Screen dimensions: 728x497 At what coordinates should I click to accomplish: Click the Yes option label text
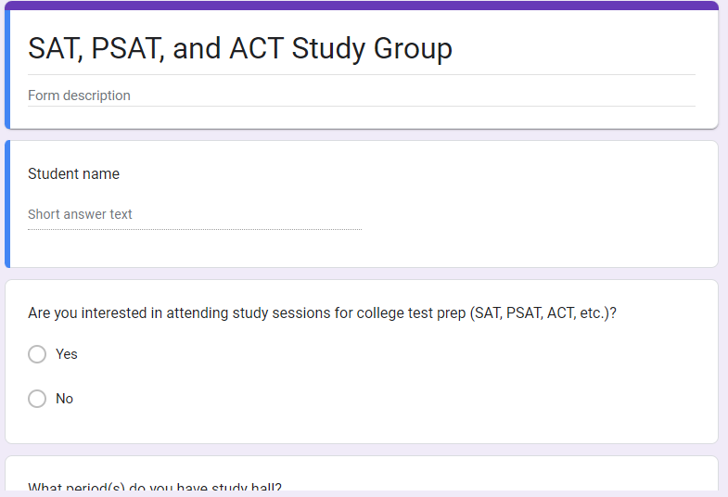tap(67, 354)
